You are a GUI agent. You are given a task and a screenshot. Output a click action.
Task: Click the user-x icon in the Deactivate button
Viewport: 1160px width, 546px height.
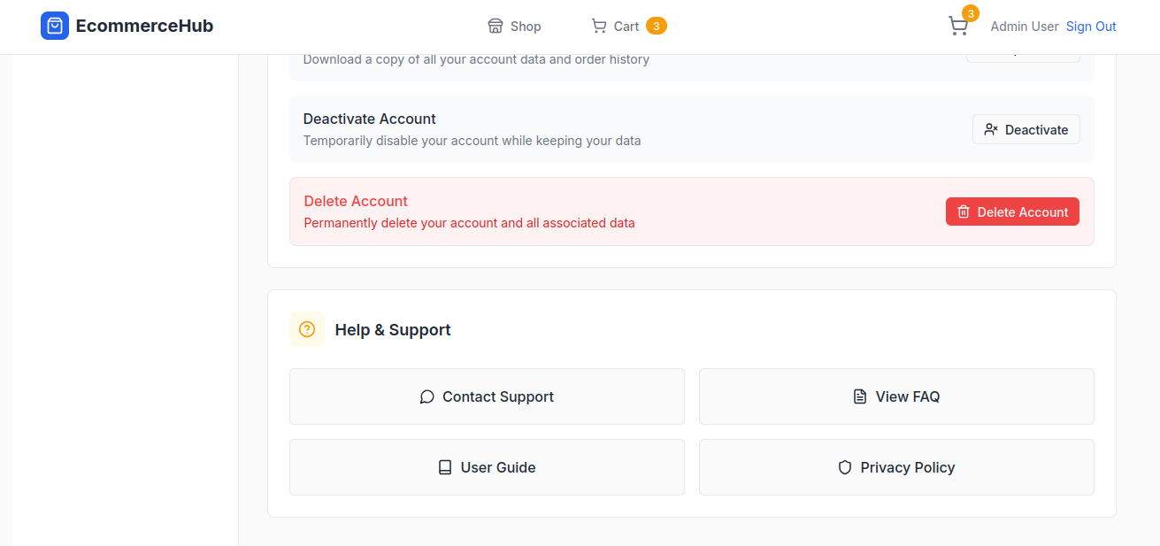991,129
